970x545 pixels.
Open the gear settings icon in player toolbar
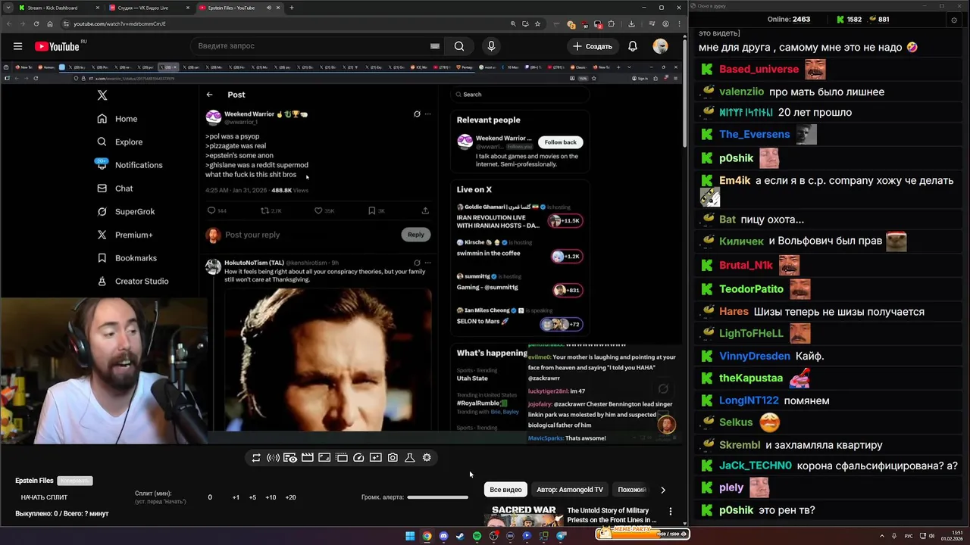coord(427,458)
